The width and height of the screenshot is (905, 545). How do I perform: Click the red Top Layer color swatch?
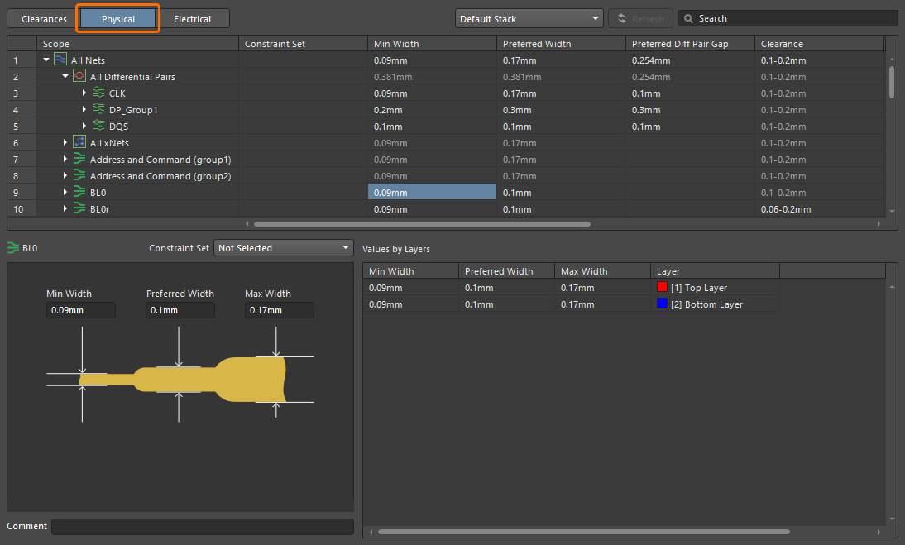[x=662, y=288]
